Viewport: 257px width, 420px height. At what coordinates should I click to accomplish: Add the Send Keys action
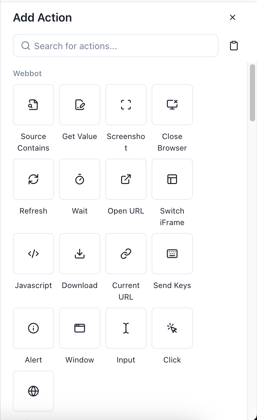[x=172, y=254]
